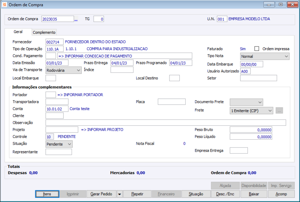Screen dimensions: 300x202
Task: Click the Gerar Pedido button
Action: tap(101, 194)
